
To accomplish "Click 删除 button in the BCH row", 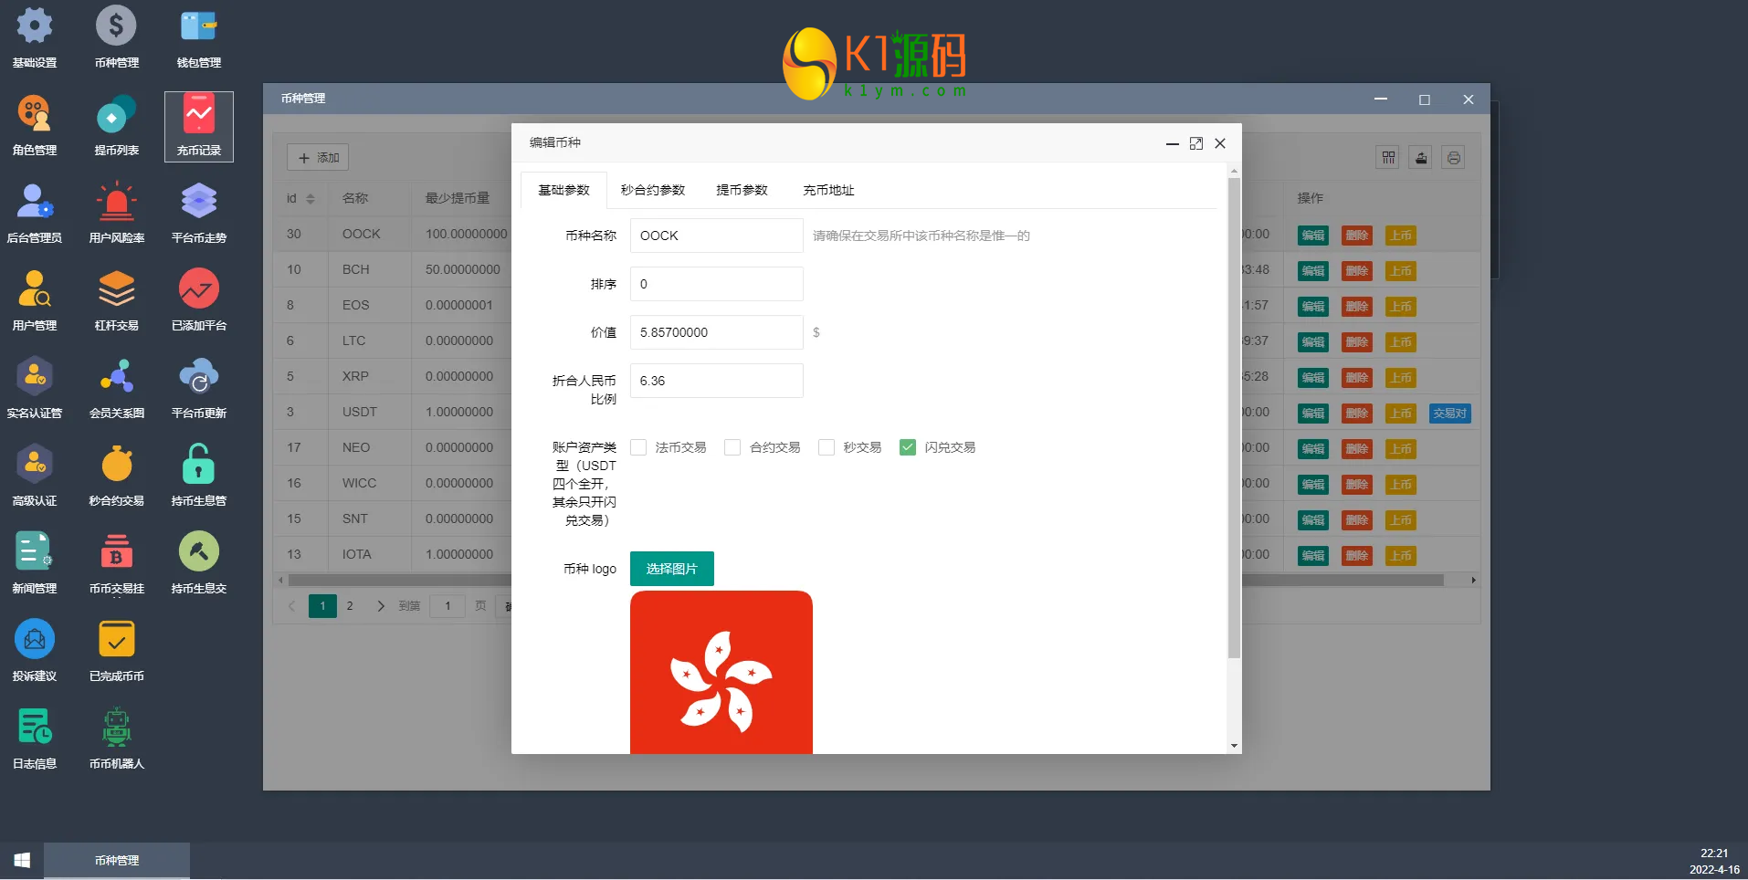I will click(x=1357, y=270).
